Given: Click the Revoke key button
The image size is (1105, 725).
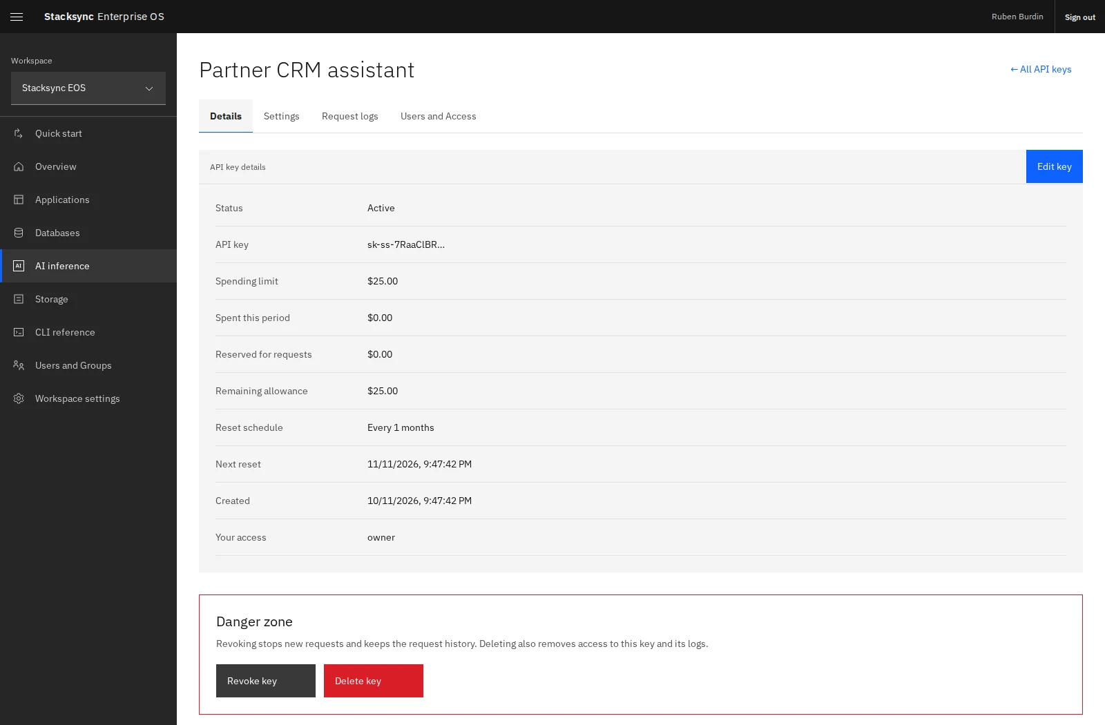Looking at the screenshot, I should 266,681.
